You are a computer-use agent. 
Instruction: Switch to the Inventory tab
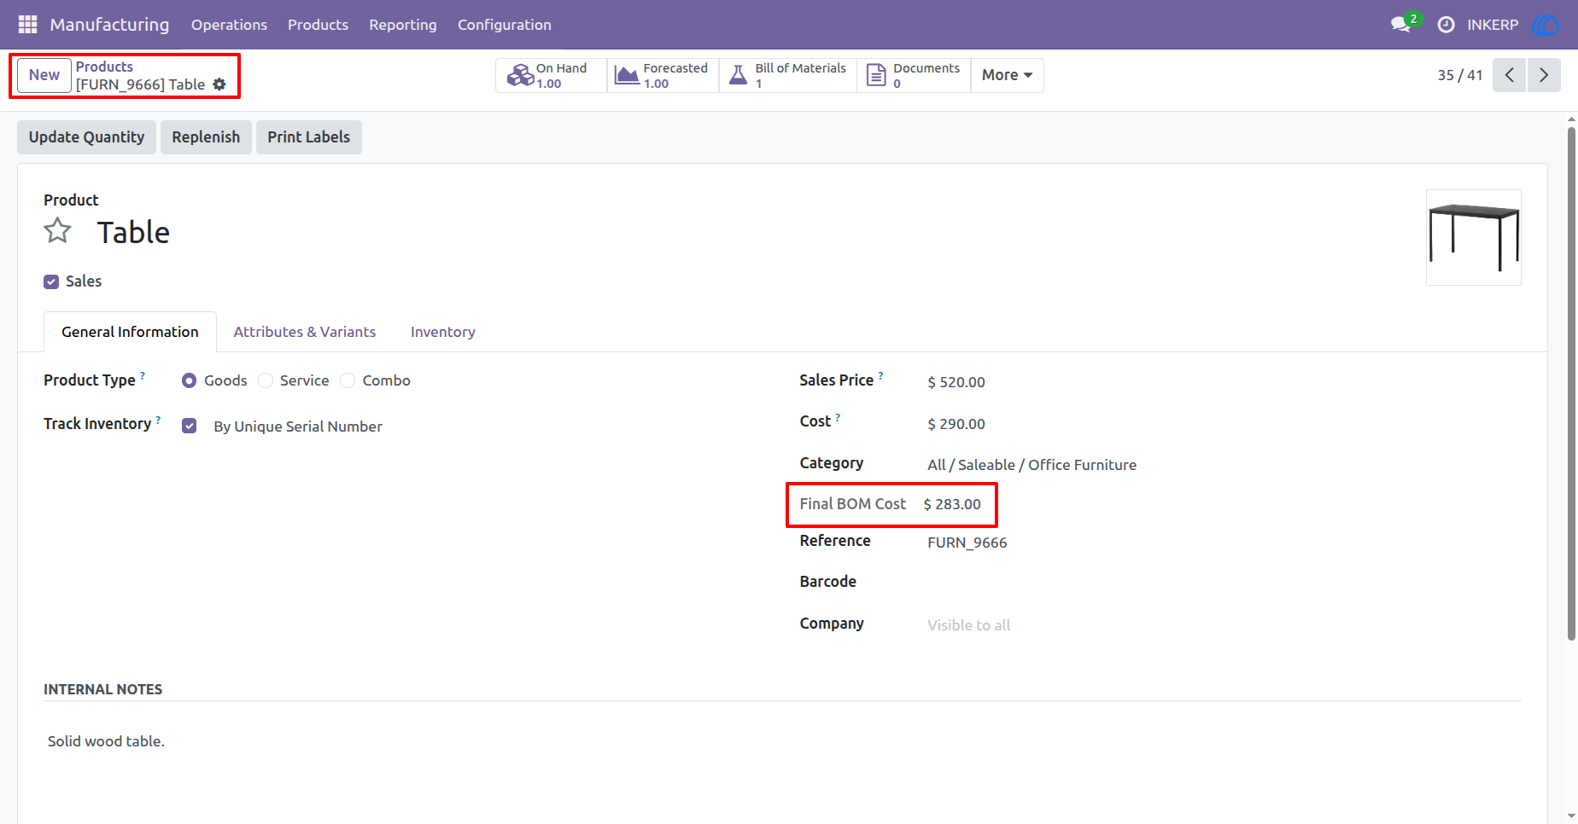[443, 332]
